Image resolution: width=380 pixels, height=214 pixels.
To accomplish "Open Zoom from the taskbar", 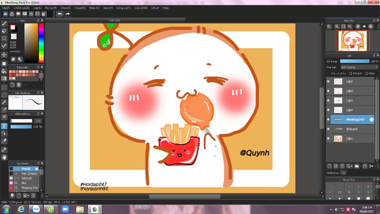I will pyautogui.click(x=65, y=209).
